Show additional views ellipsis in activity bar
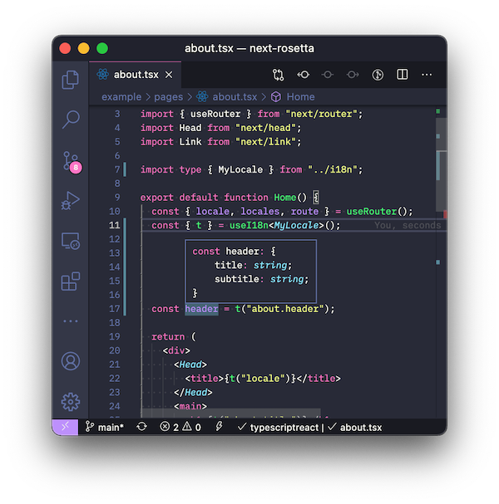This screenshot has height=504, width=499. (x=70, y=321)
